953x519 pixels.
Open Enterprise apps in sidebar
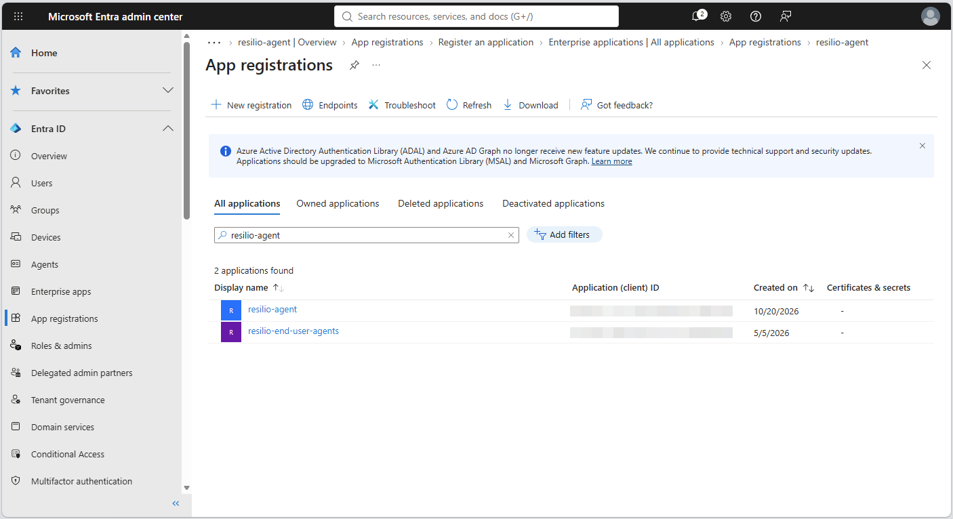(61, 291)
